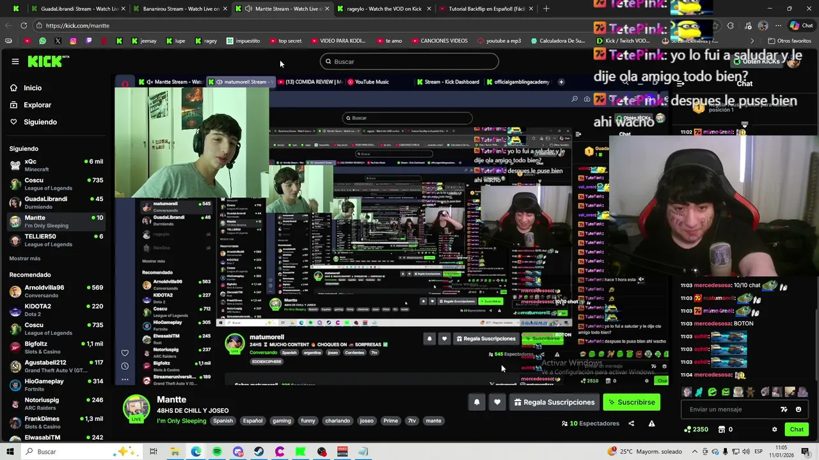This screenshot has width=819, height=460.
Task: Click the 2350 channel points icon
Action: click(688, 429)
